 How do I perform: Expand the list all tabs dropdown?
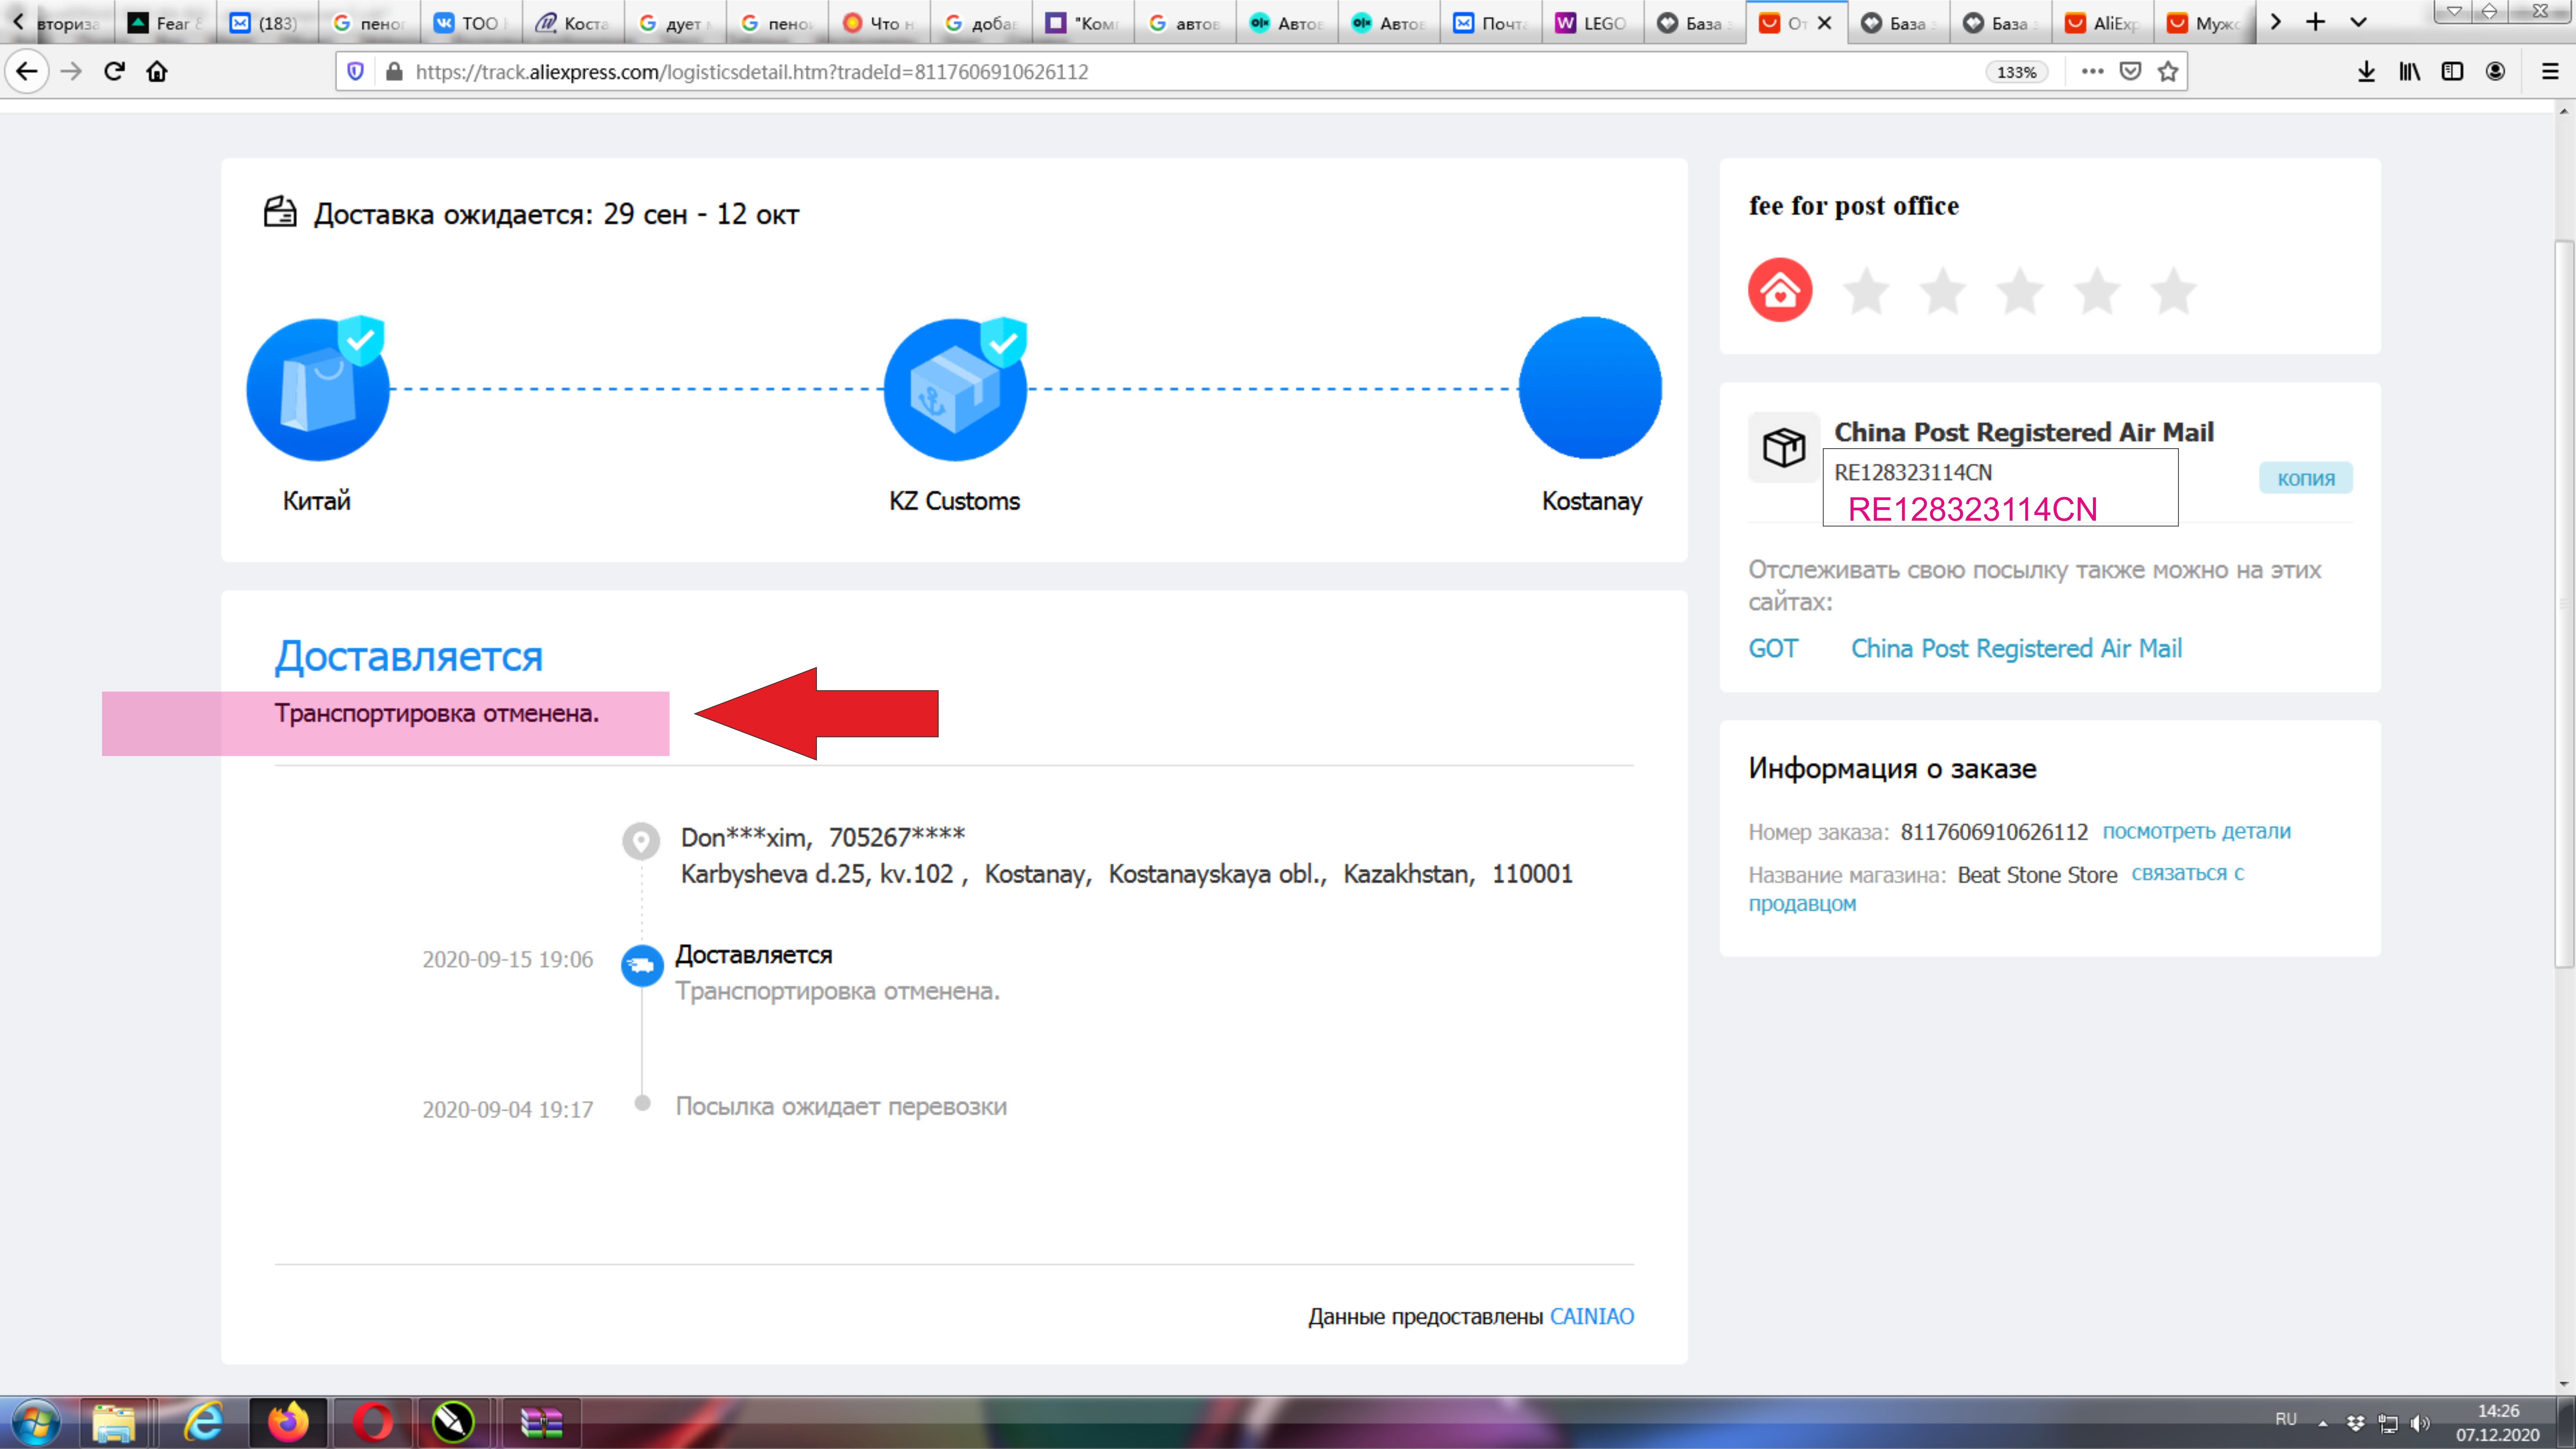pyautogui.click(x=2358, y=22)
